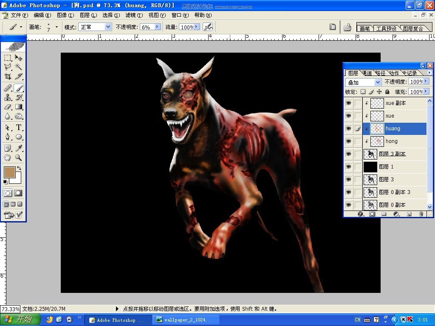
Task: Select the Eraser tool
Action: pos(8,107)
